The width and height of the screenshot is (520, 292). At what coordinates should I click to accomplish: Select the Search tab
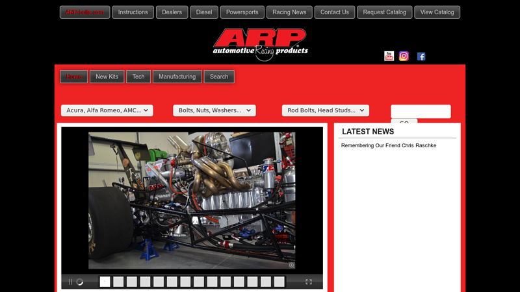click(x=219, y=77)
